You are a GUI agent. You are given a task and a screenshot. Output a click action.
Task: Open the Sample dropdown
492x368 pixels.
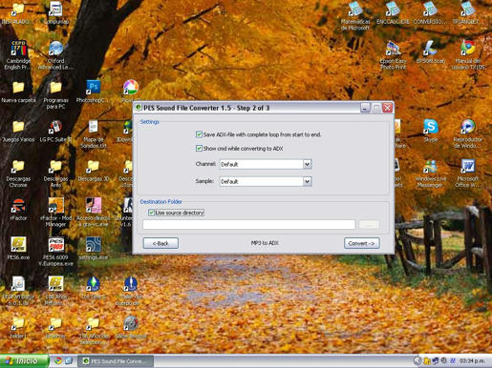(307, 181)
